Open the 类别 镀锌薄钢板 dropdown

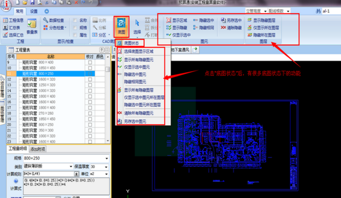71,166
